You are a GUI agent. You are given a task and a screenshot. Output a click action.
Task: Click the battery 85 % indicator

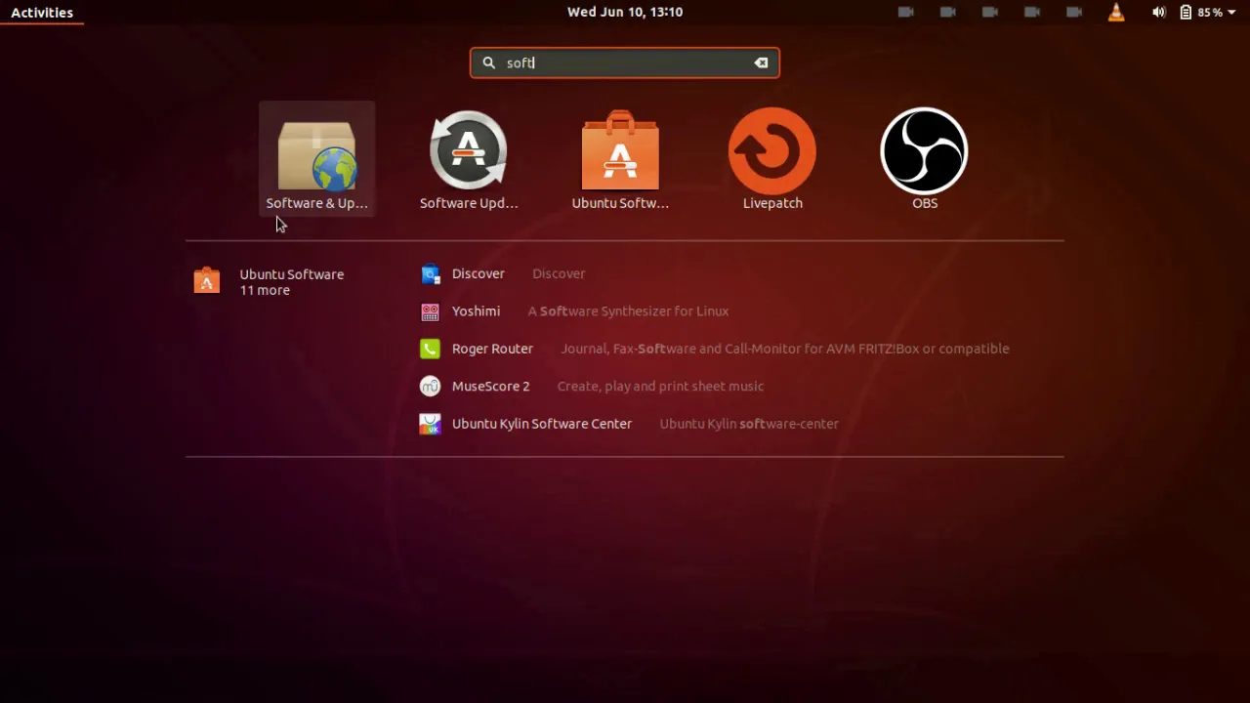pyautogui.click(x=1201, y=12)
